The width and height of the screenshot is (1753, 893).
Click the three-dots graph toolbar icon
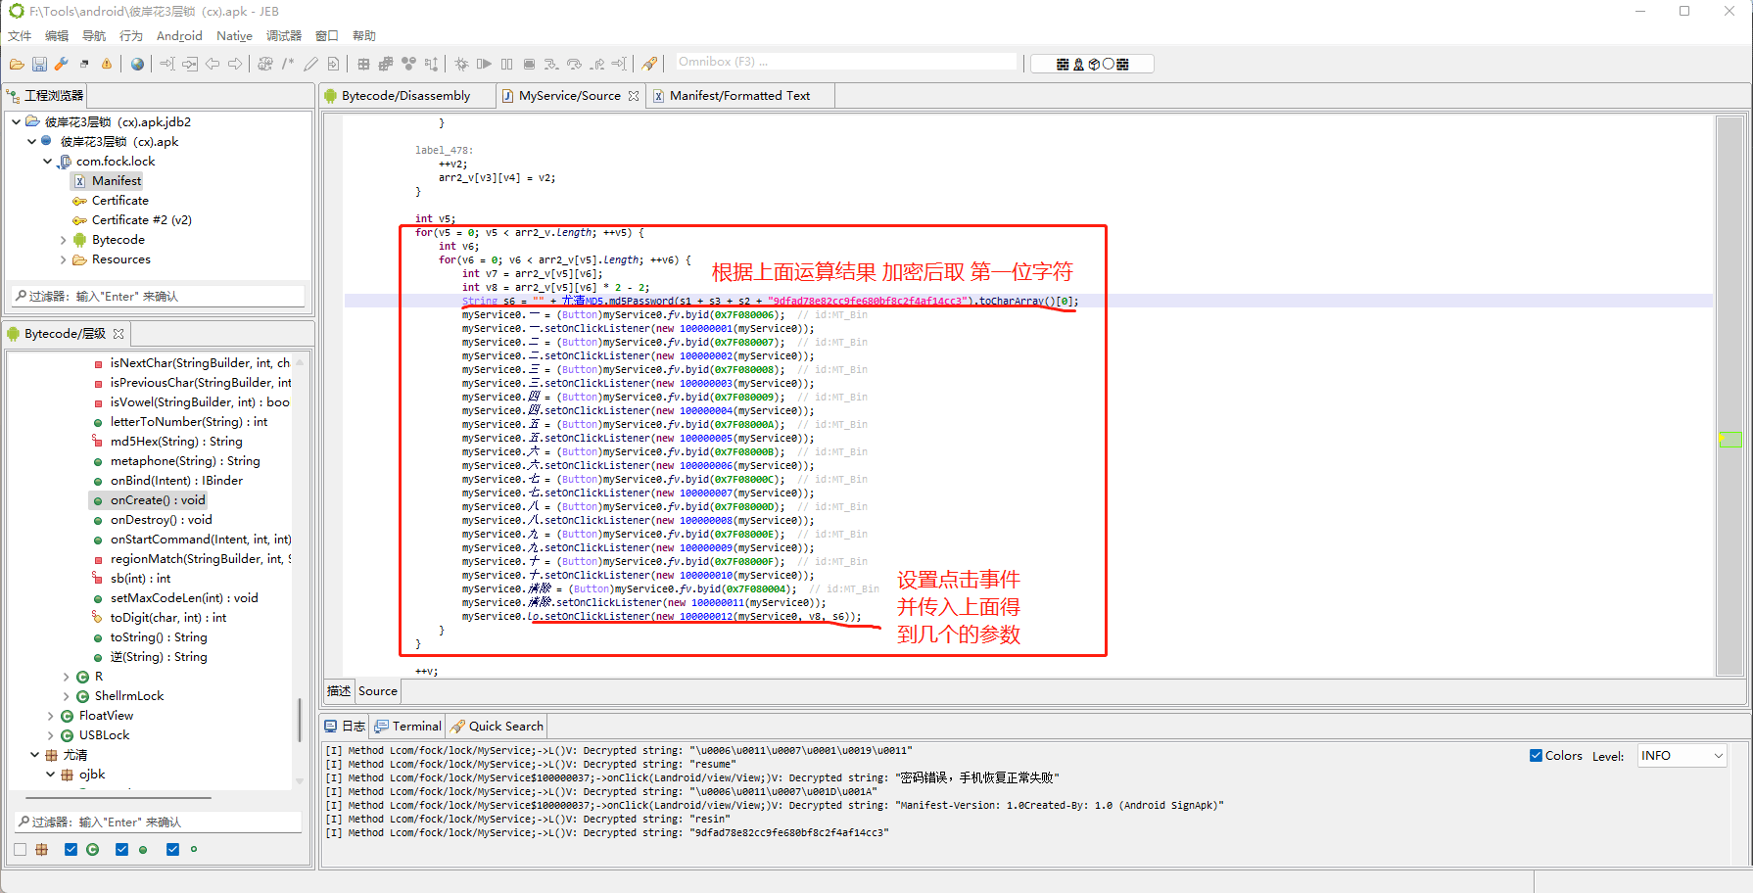coord(408,64)
